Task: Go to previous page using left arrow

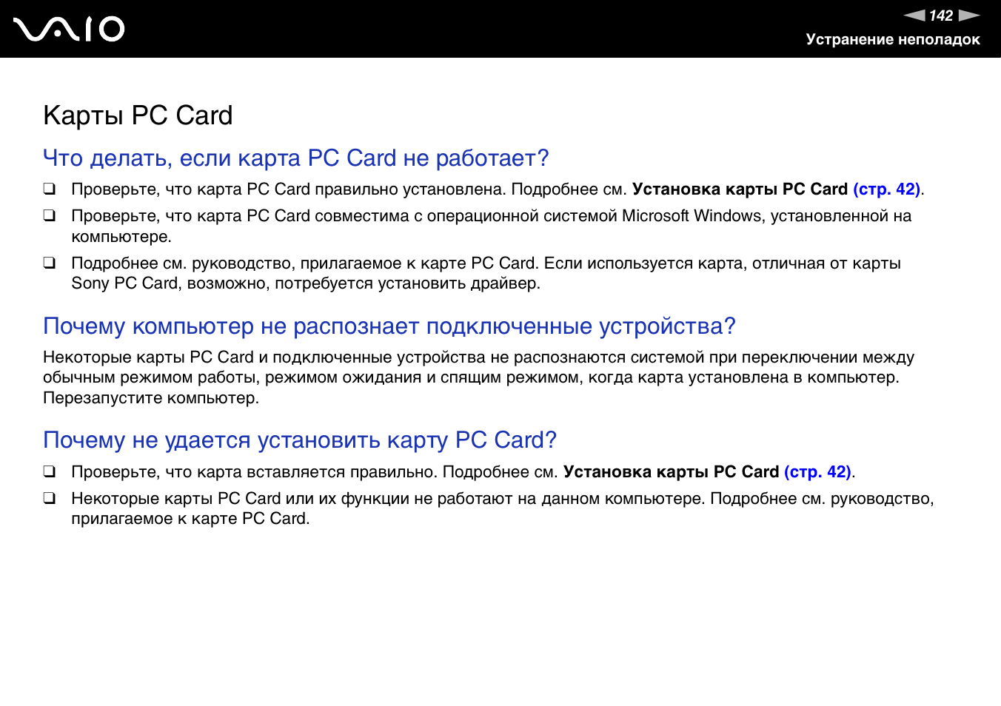Action: (x=914, y=16)
